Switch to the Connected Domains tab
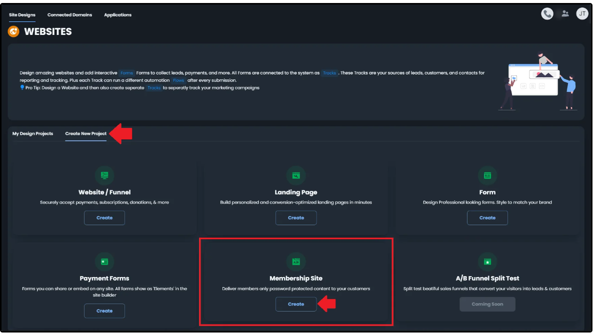This screenshot has width=594, height=335. 69,15
